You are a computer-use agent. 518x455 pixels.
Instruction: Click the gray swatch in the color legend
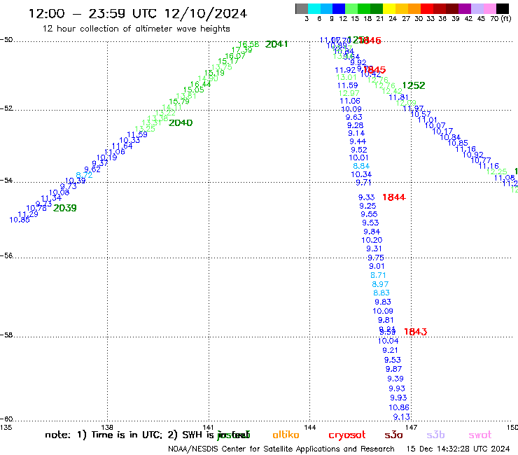(302, 9)
